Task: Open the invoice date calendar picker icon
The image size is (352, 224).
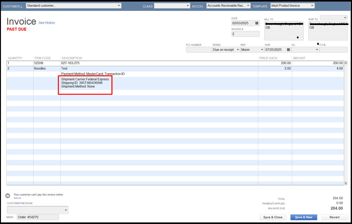Action: point(257,23)
